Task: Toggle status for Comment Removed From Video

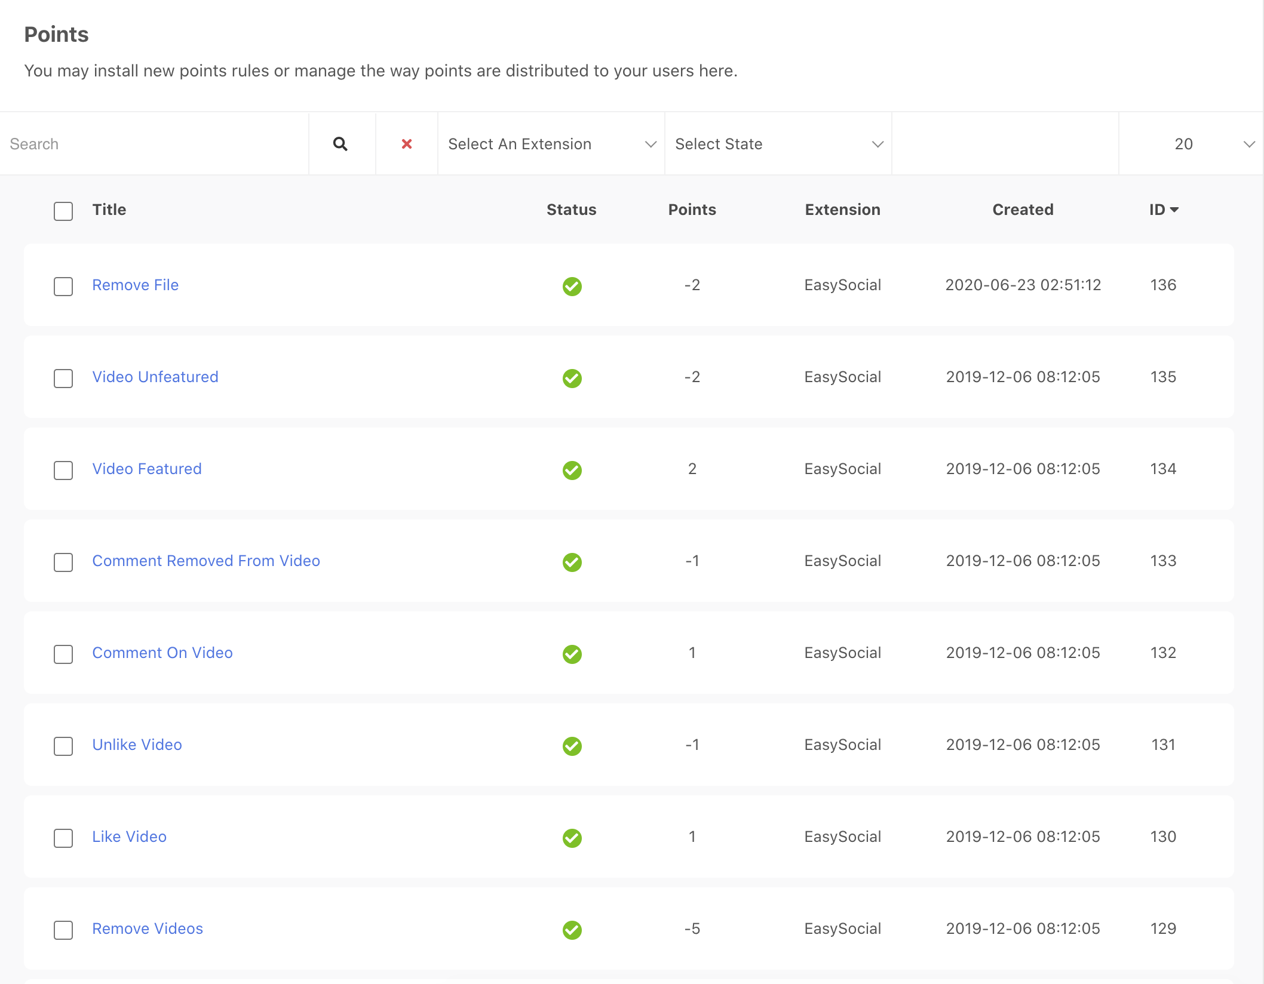Action: [572, 562]
